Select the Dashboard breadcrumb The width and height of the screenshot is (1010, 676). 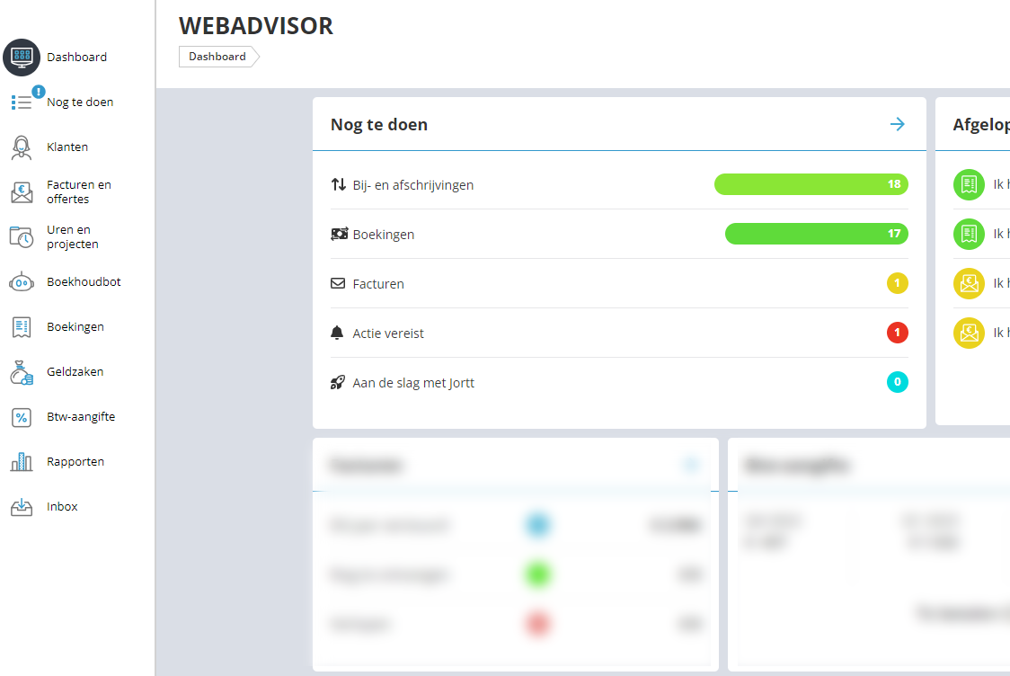point(217,57)
